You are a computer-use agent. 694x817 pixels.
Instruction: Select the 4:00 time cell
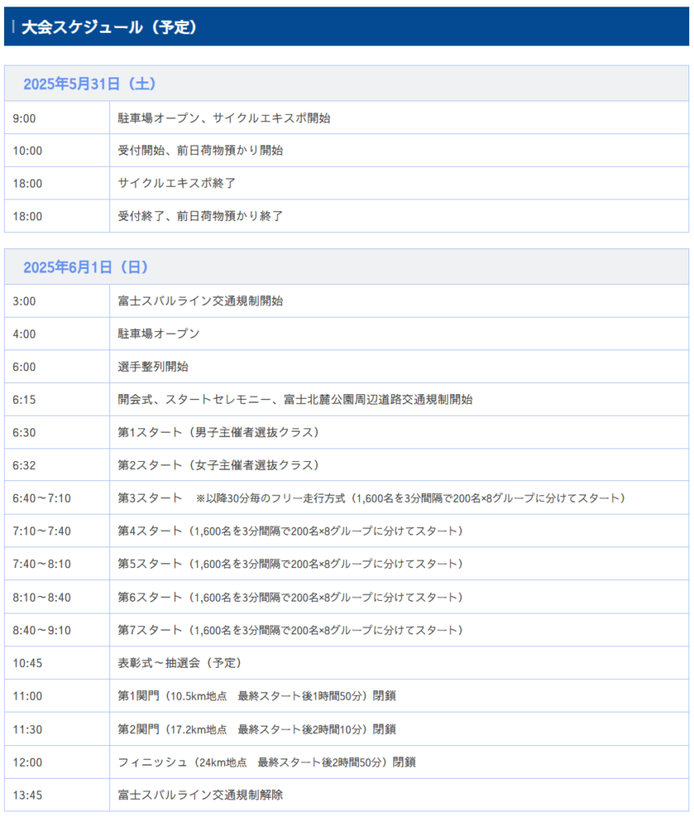[25, 334]
